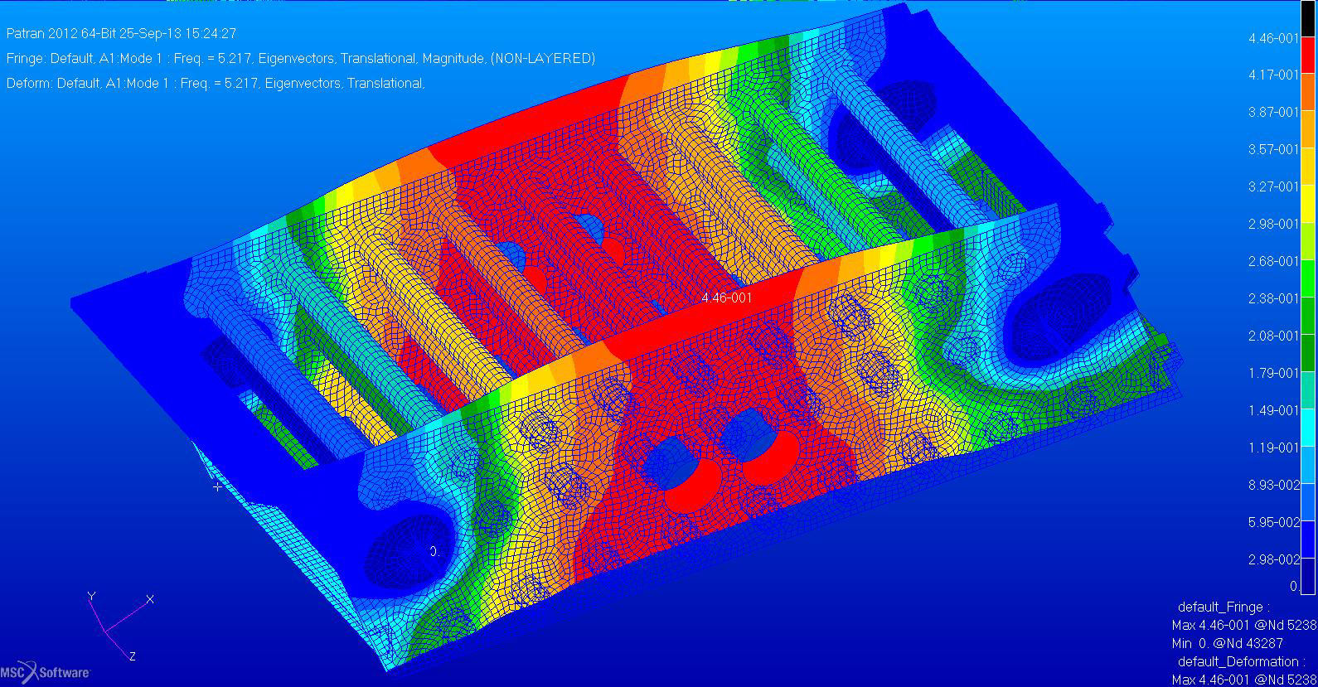Image resolution: width=1318 pixels, height=687 pixels.
Task: Click the fringe 'Max 4.46-001 @Nd 5238' text
Action: click(1243, 625)
